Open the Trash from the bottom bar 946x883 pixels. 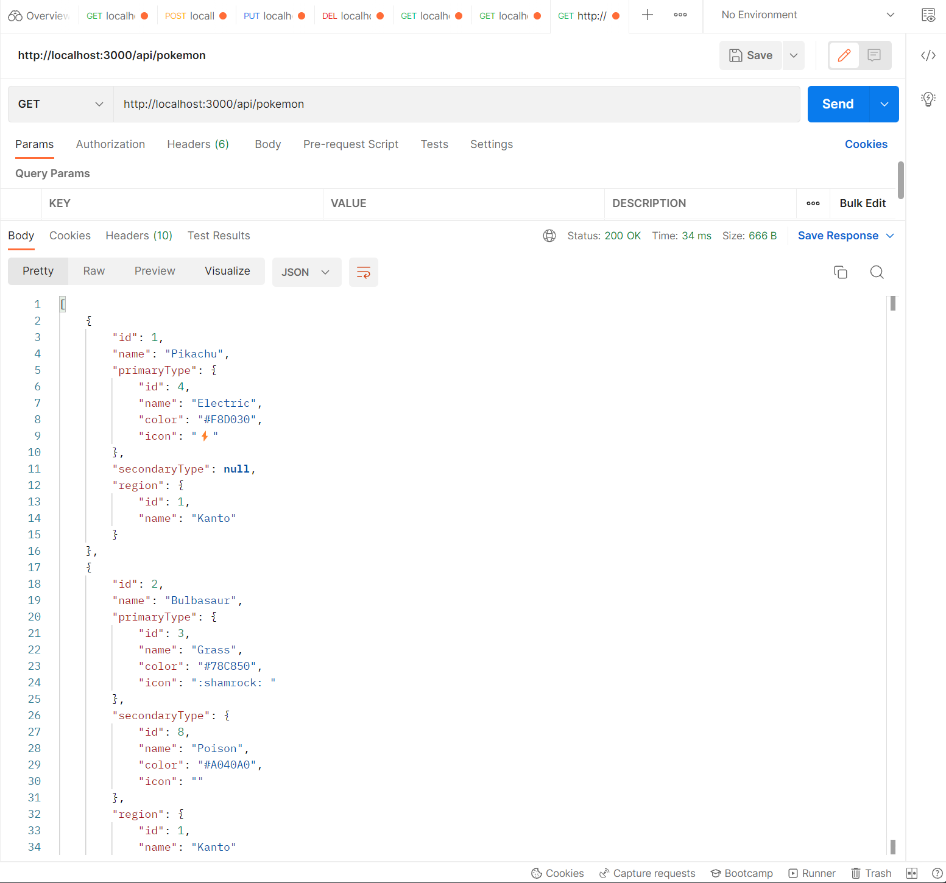871,873
